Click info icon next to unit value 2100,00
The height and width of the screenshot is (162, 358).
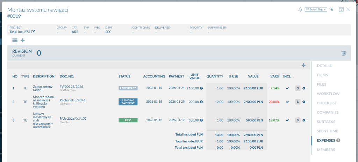(x=201, y=88)
